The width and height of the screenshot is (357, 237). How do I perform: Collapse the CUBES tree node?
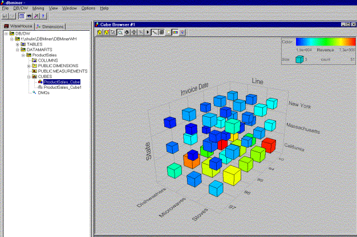pyautogui.click(x=29, y=76)
